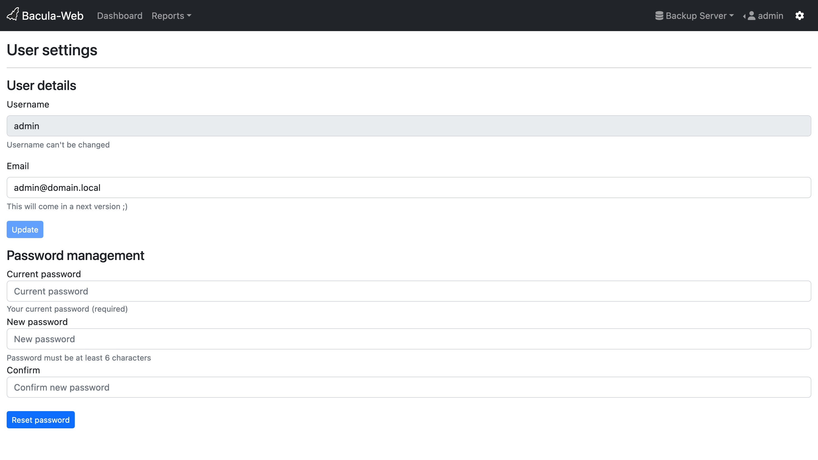This screenshot has width=818, height=460.
Task: Focus the disabled Username field
Action: coord(409,126)
